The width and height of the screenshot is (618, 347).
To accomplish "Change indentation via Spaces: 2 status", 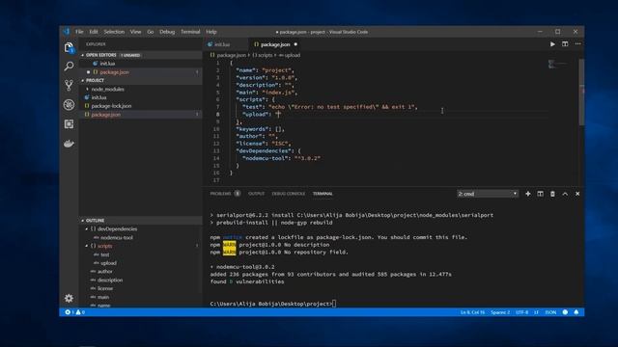I will click(500, 312).
